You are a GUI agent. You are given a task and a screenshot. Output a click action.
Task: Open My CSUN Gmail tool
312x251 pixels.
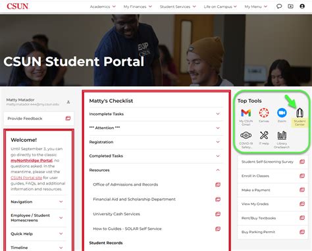(246, 117)
